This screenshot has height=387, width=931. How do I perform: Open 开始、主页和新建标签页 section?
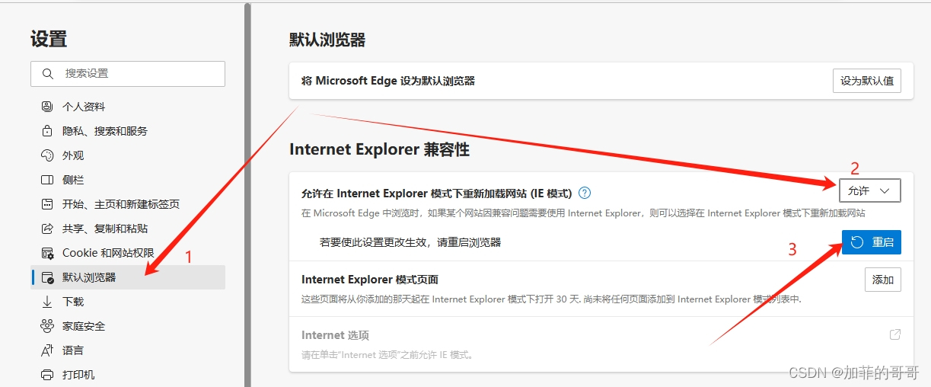coord(128,204)
